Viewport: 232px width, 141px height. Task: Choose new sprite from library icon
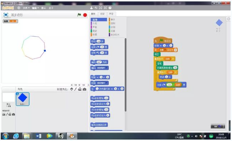point(72,89)
